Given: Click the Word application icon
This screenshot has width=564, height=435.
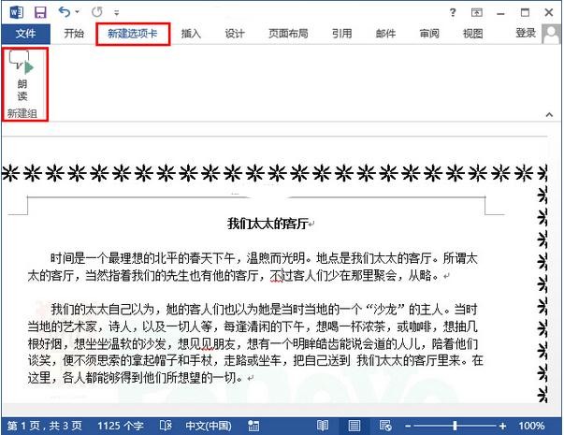Looking at the screenshot, I should (x=17, y=12).
